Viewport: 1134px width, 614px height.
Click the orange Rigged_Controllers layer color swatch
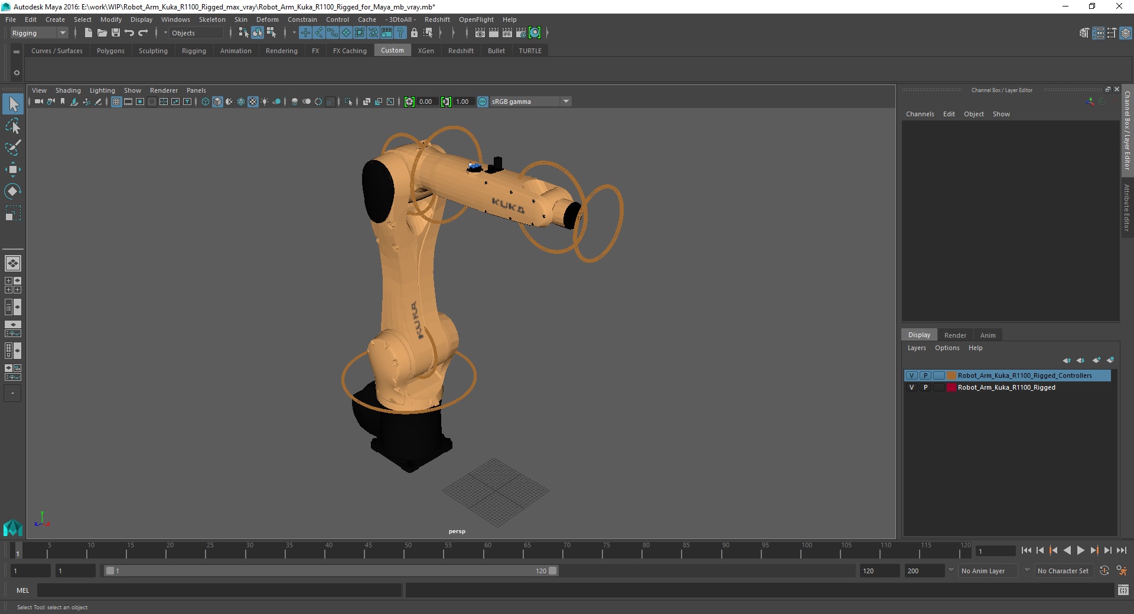[951, 375]
